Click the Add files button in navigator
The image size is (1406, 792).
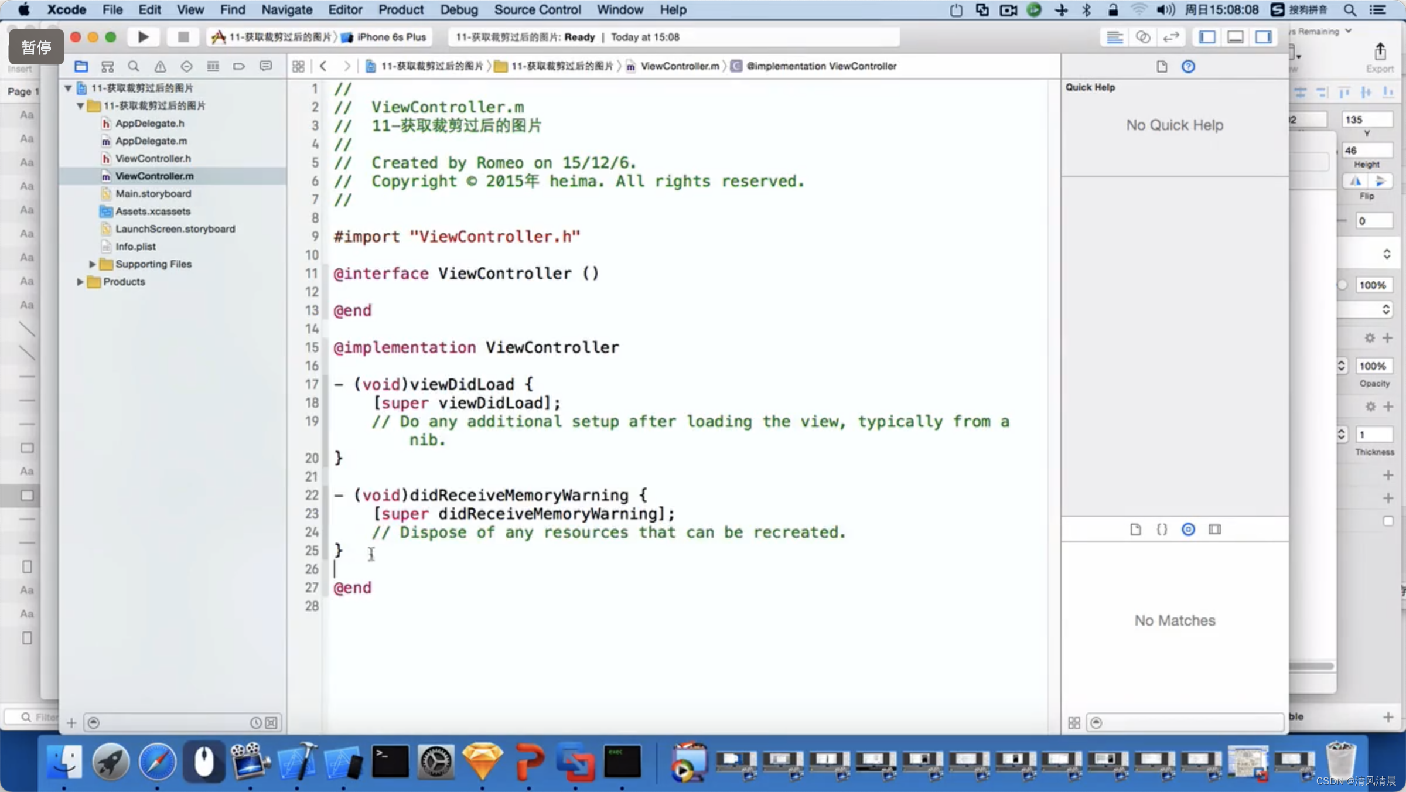pyautogui.click(x=71, y=722)
